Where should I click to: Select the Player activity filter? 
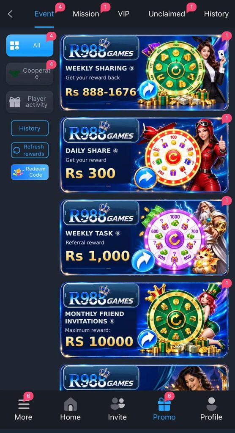click(30, 101)
